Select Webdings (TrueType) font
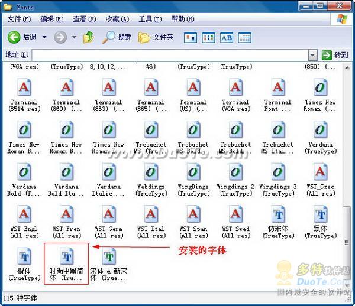This screenshot has width=355, height=306. [x=151, y=180]
